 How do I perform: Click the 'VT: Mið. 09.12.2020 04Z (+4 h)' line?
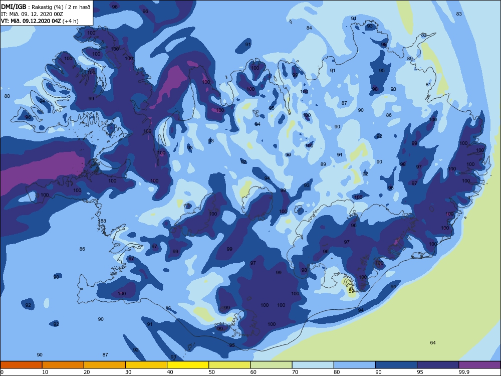(x=40, y=21)
